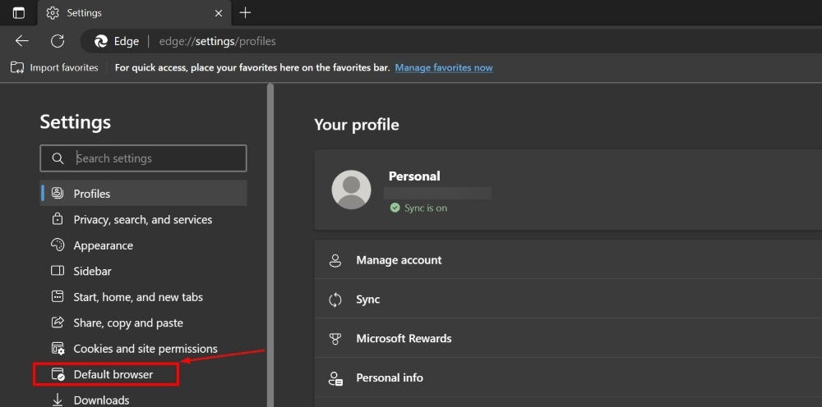Click the Your profile heading
Screen dimensions: 822x407
pyautogui.click(x=357, y=125)
